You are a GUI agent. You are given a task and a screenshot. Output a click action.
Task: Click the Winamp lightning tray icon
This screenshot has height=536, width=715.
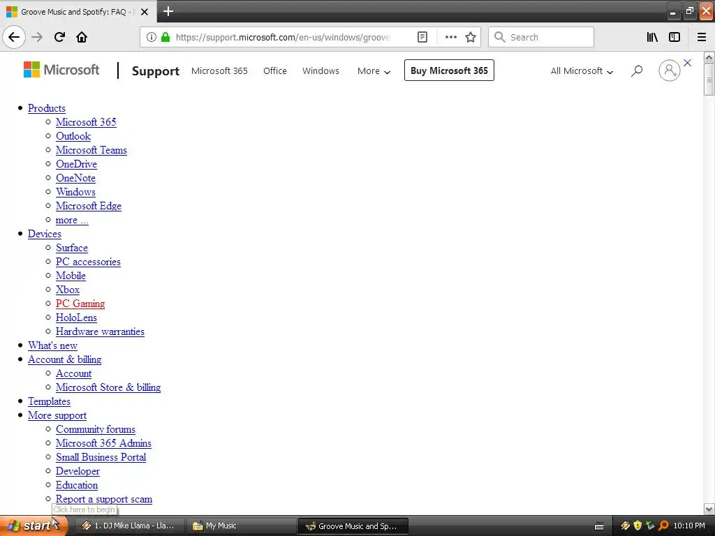[x=625, y=526]
